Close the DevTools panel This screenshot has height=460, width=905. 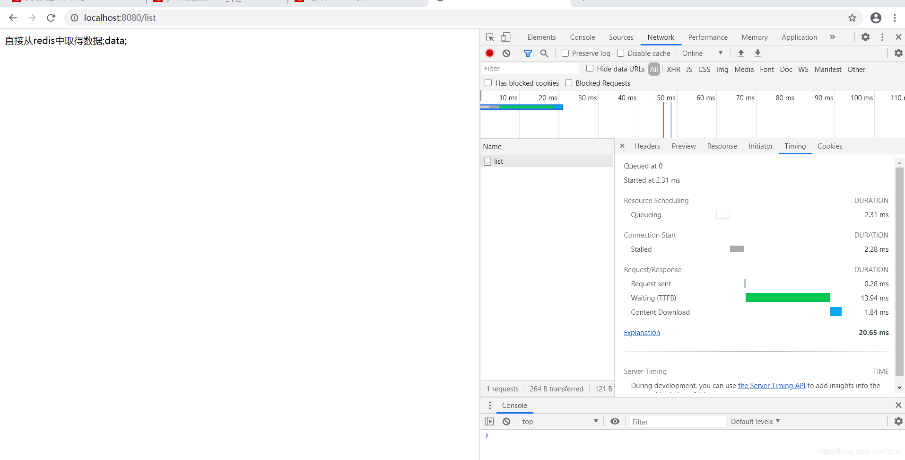pos(898,37)
